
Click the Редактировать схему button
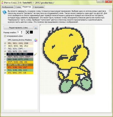pyautogui.click(x=18, y=28)
